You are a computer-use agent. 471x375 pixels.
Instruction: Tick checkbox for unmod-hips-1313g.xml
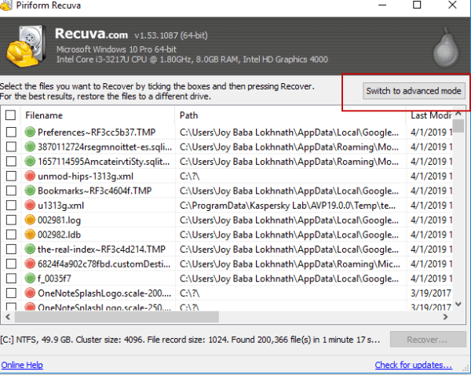click(x=11, y=177)
